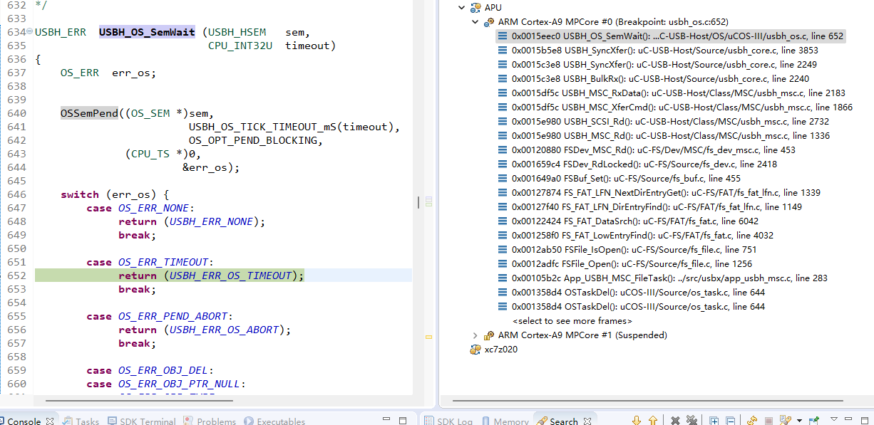Collapse ARM Cortex-A9 MPCore #0 node
The width and height of the screenshot is (874, 425).
click(475, 22)
